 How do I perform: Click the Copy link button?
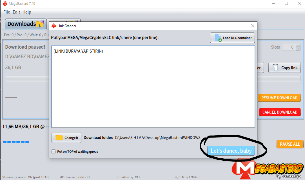(284, 67)
